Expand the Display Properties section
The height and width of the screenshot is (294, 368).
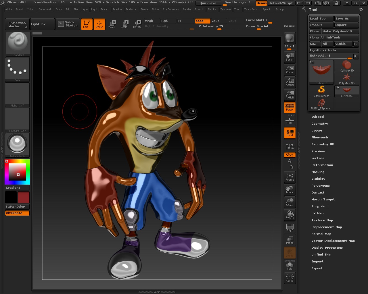pyautogui.click(x=327, y=247)
